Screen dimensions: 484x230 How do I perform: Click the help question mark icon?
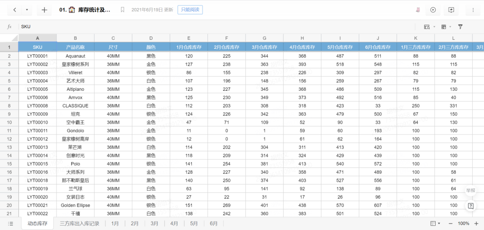click(x=471, y=206)
